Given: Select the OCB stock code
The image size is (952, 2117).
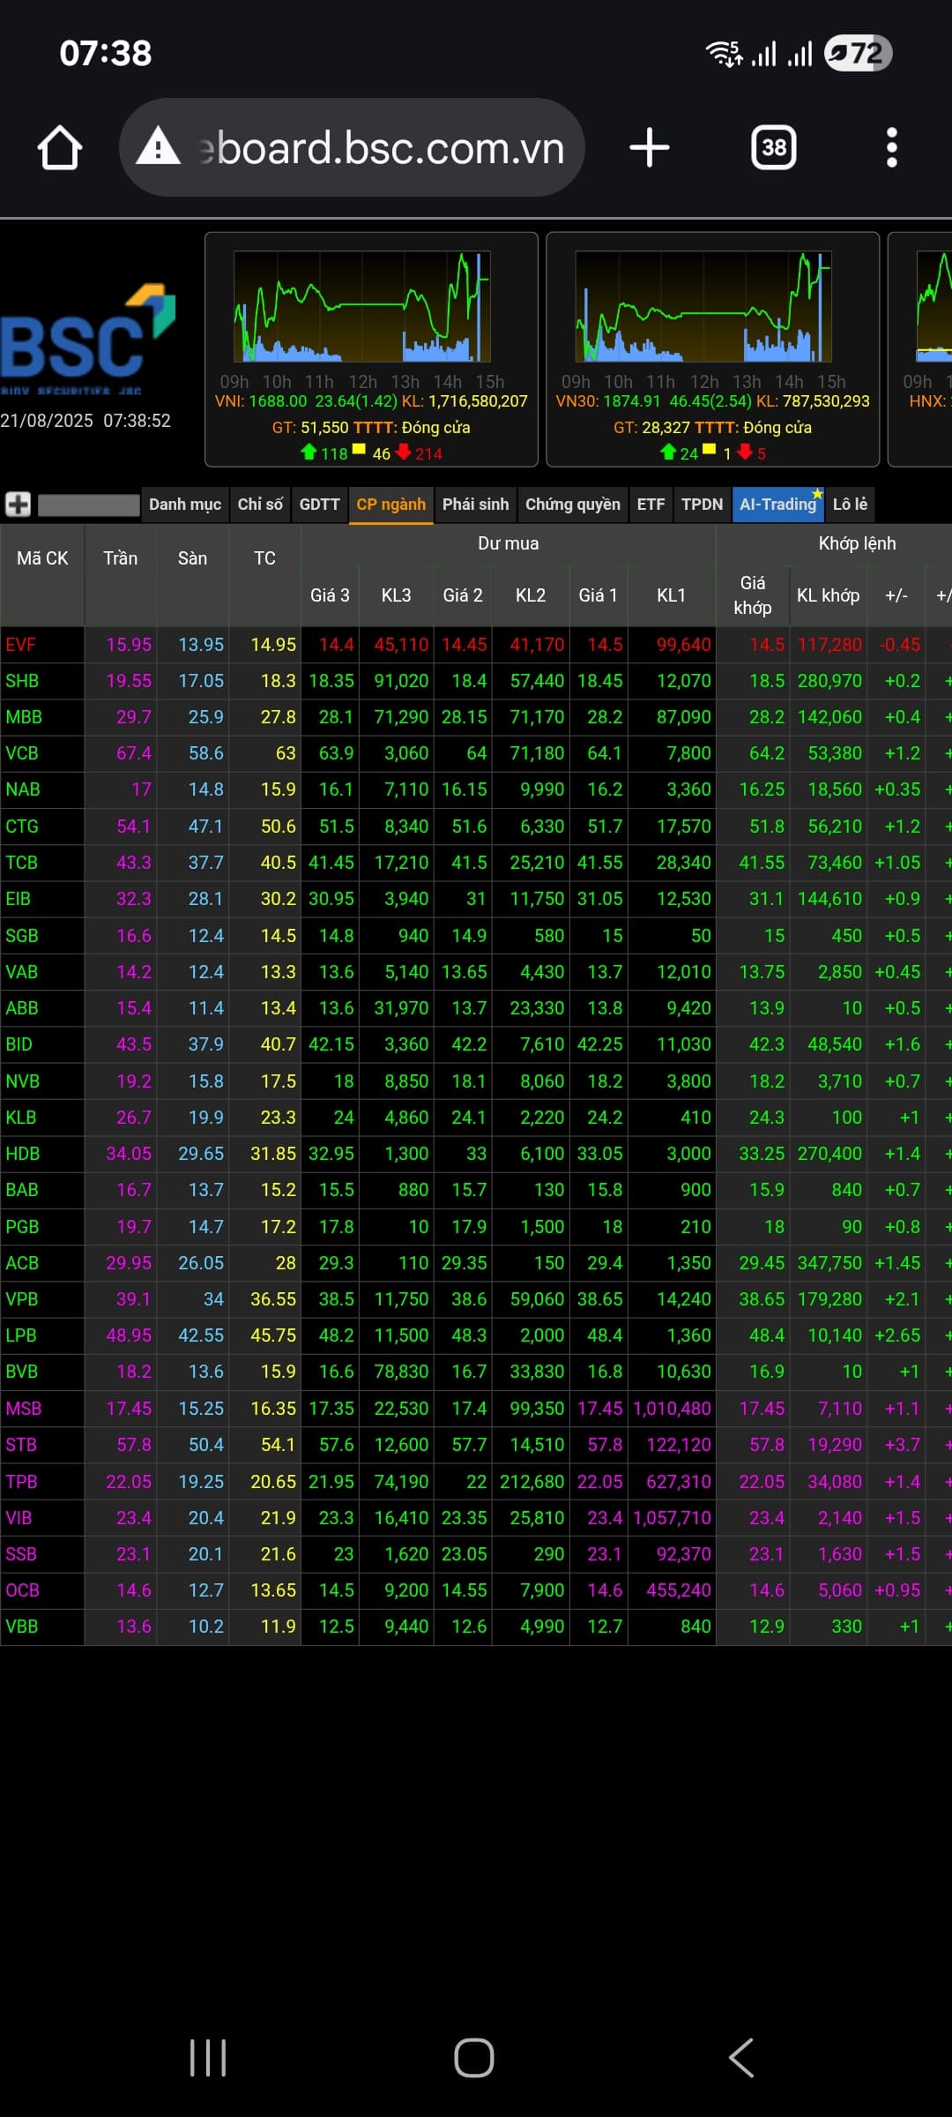Looking at the screenshot, I should coord(23,1590).
